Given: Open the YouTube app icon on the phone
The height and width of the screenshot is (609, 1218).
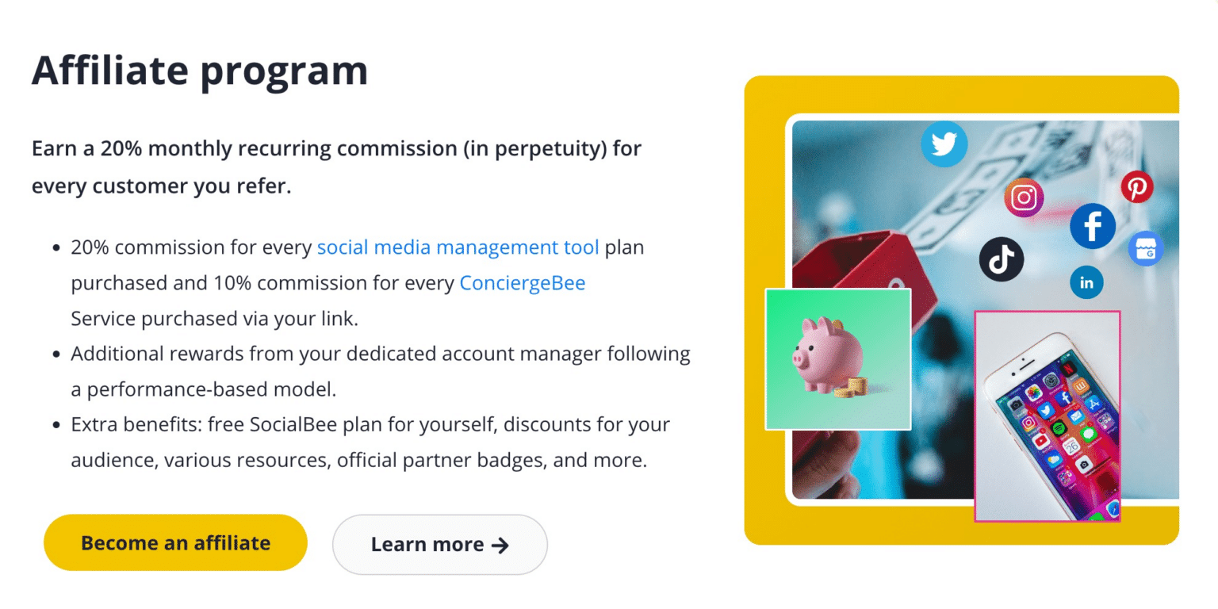Looking at the screenshot, I should (1041, 440).
